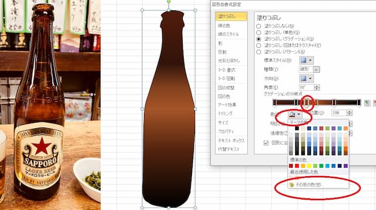
Task: Select the first gradient stop at far left
Action: [x=275, y=103]
